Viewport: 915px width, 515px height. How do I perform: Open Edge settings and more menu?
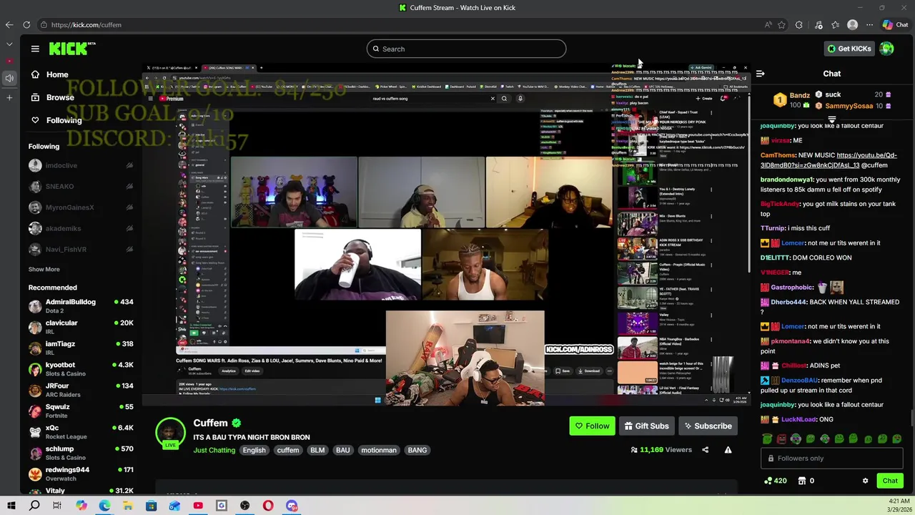tap(869, 24)
